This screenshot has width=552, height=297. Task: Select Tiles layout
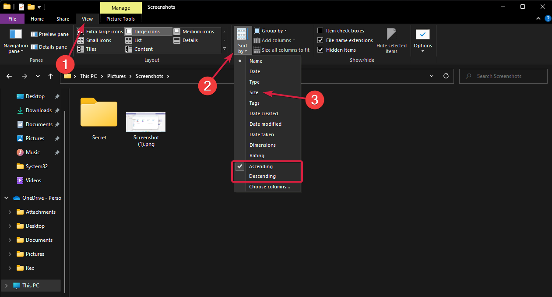(87, 49)
